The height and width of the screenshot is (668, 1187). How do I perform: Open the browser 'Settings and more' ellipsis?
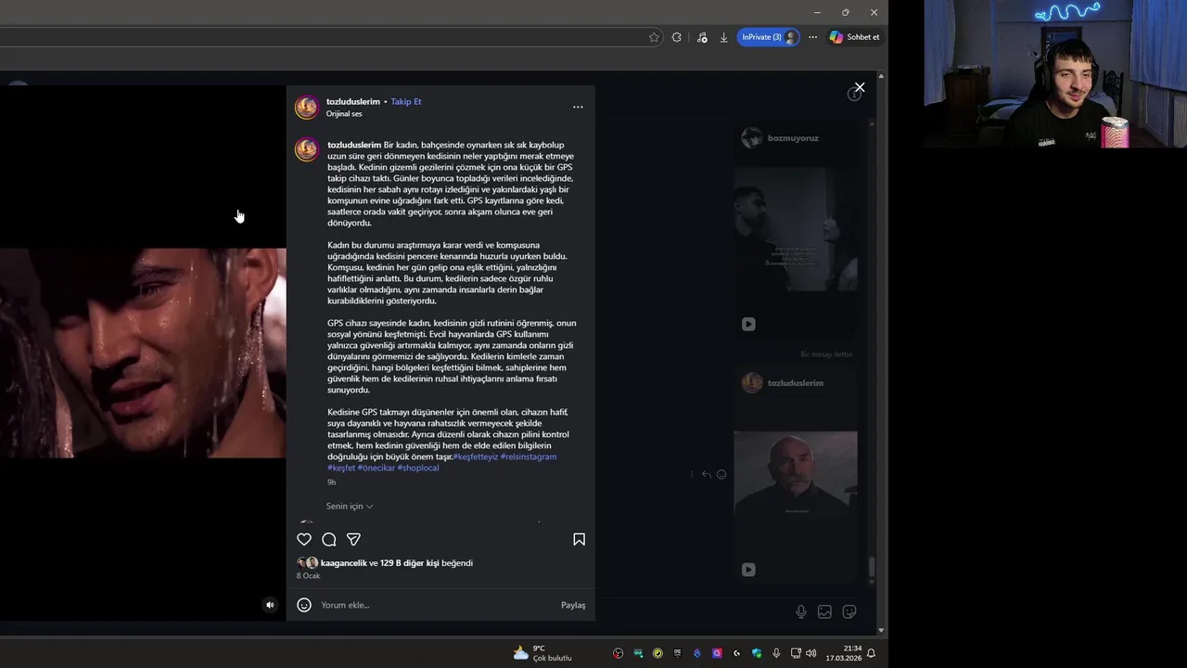pyautogui.click(x=812, y=37)
